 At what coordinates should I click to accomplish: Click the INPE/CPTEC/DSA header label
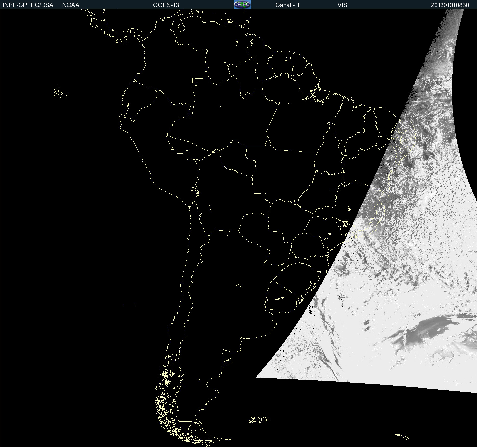pos(28,5)
